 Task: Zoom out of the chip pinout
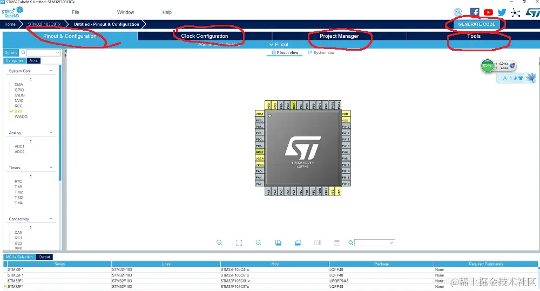259,242
